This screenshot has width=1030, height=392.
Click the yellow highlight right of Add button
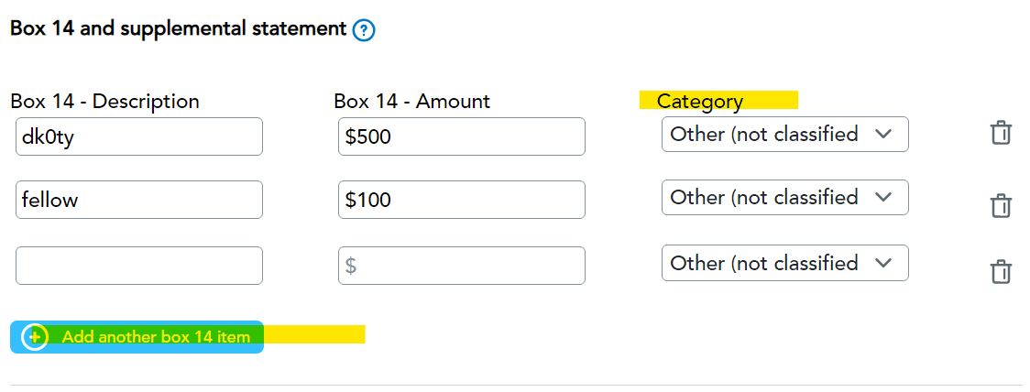tap(314, 334)
